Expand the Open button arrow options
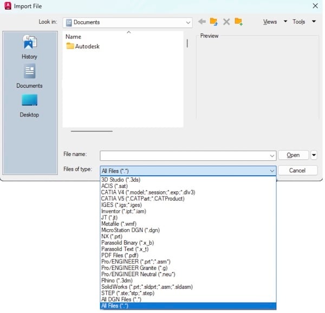Screen dimensions: 325x313 tap(314, 155)
